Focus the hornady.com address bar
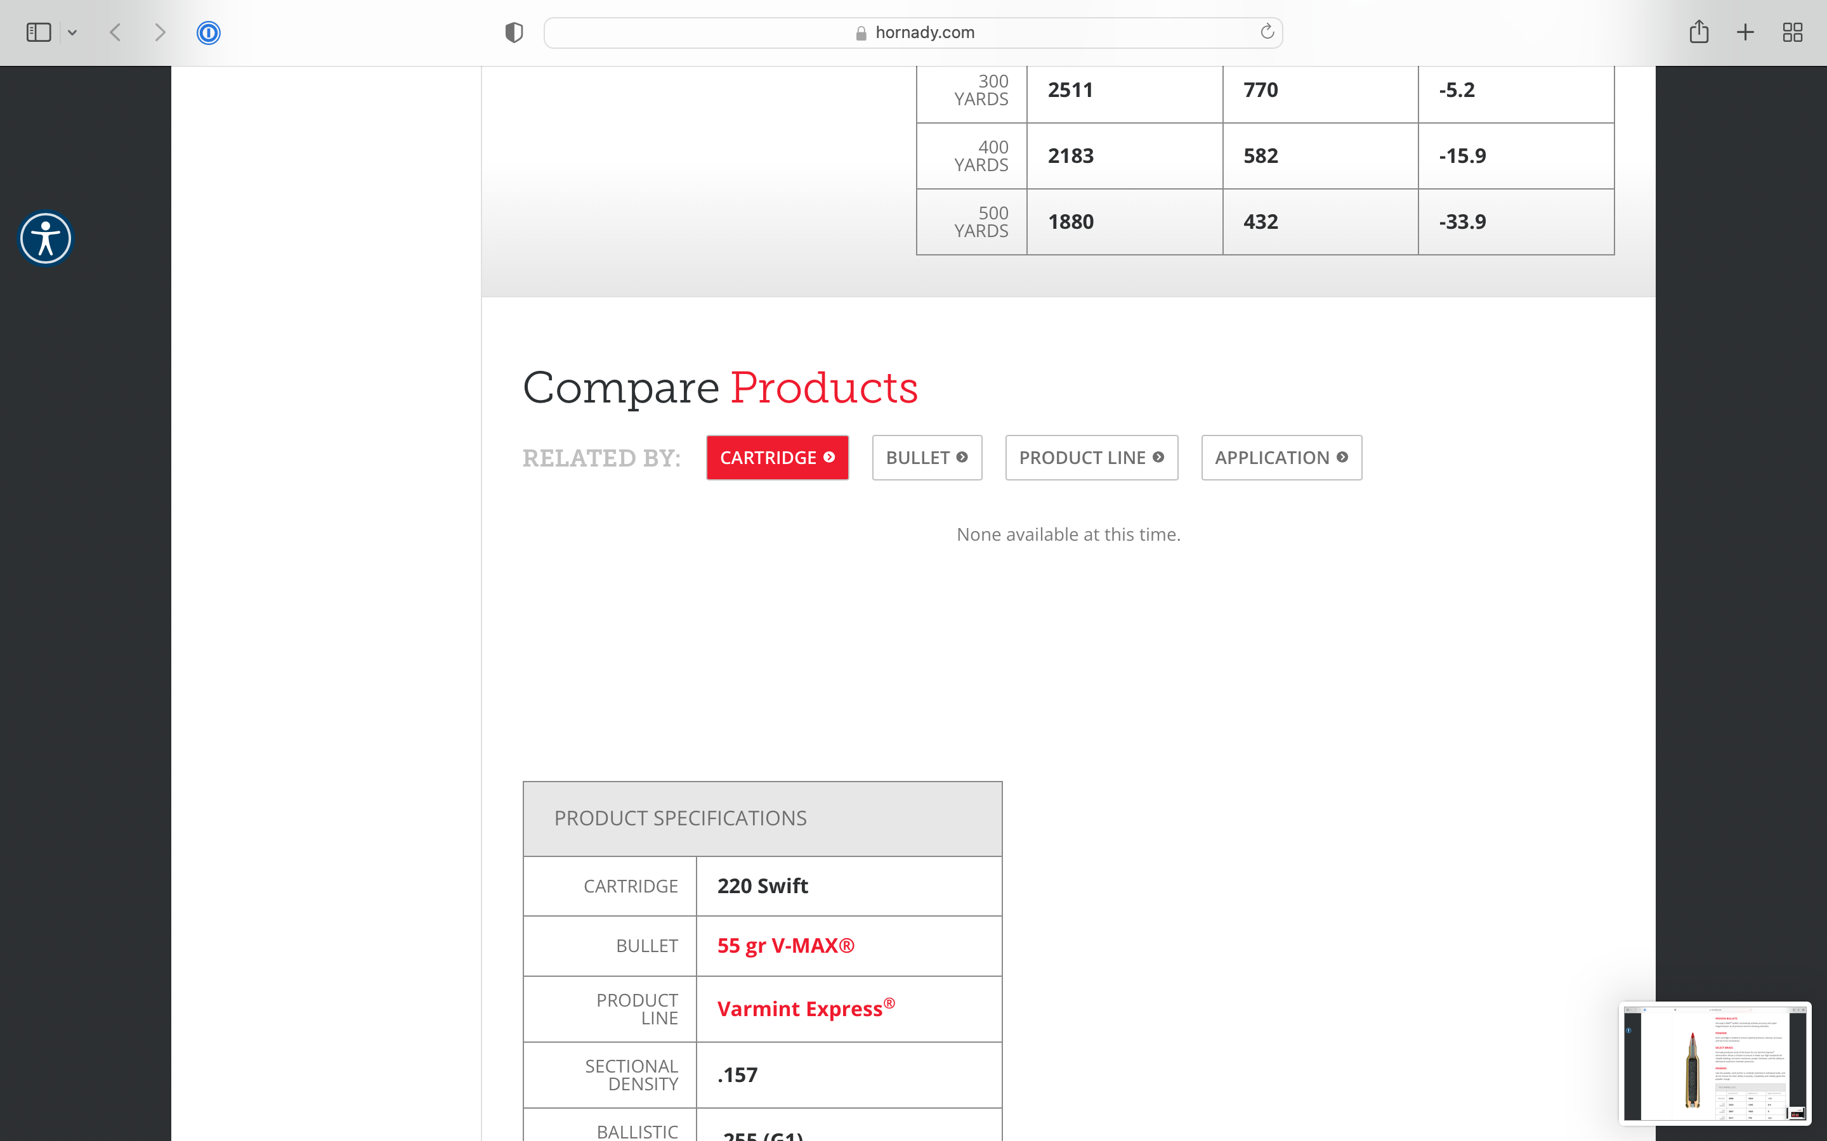1827x1141 pixels. [913, 32]
